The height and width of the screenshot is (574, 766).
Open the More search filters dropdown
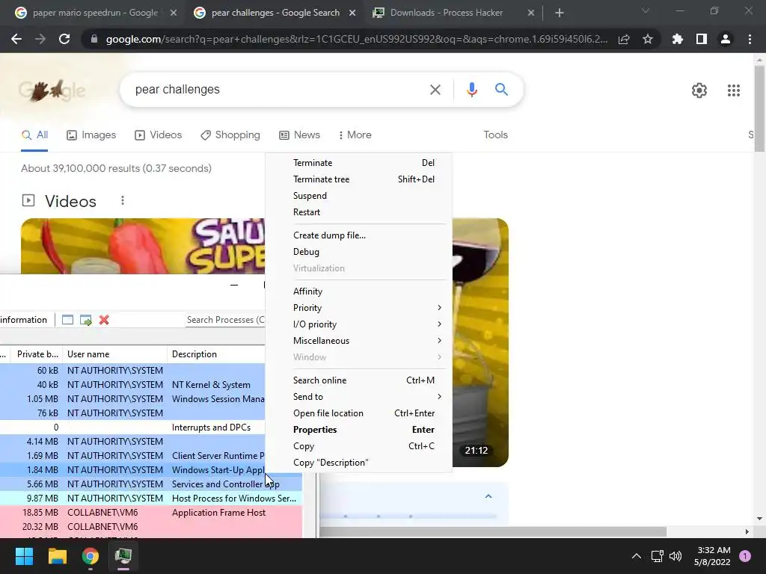point(355,135)
